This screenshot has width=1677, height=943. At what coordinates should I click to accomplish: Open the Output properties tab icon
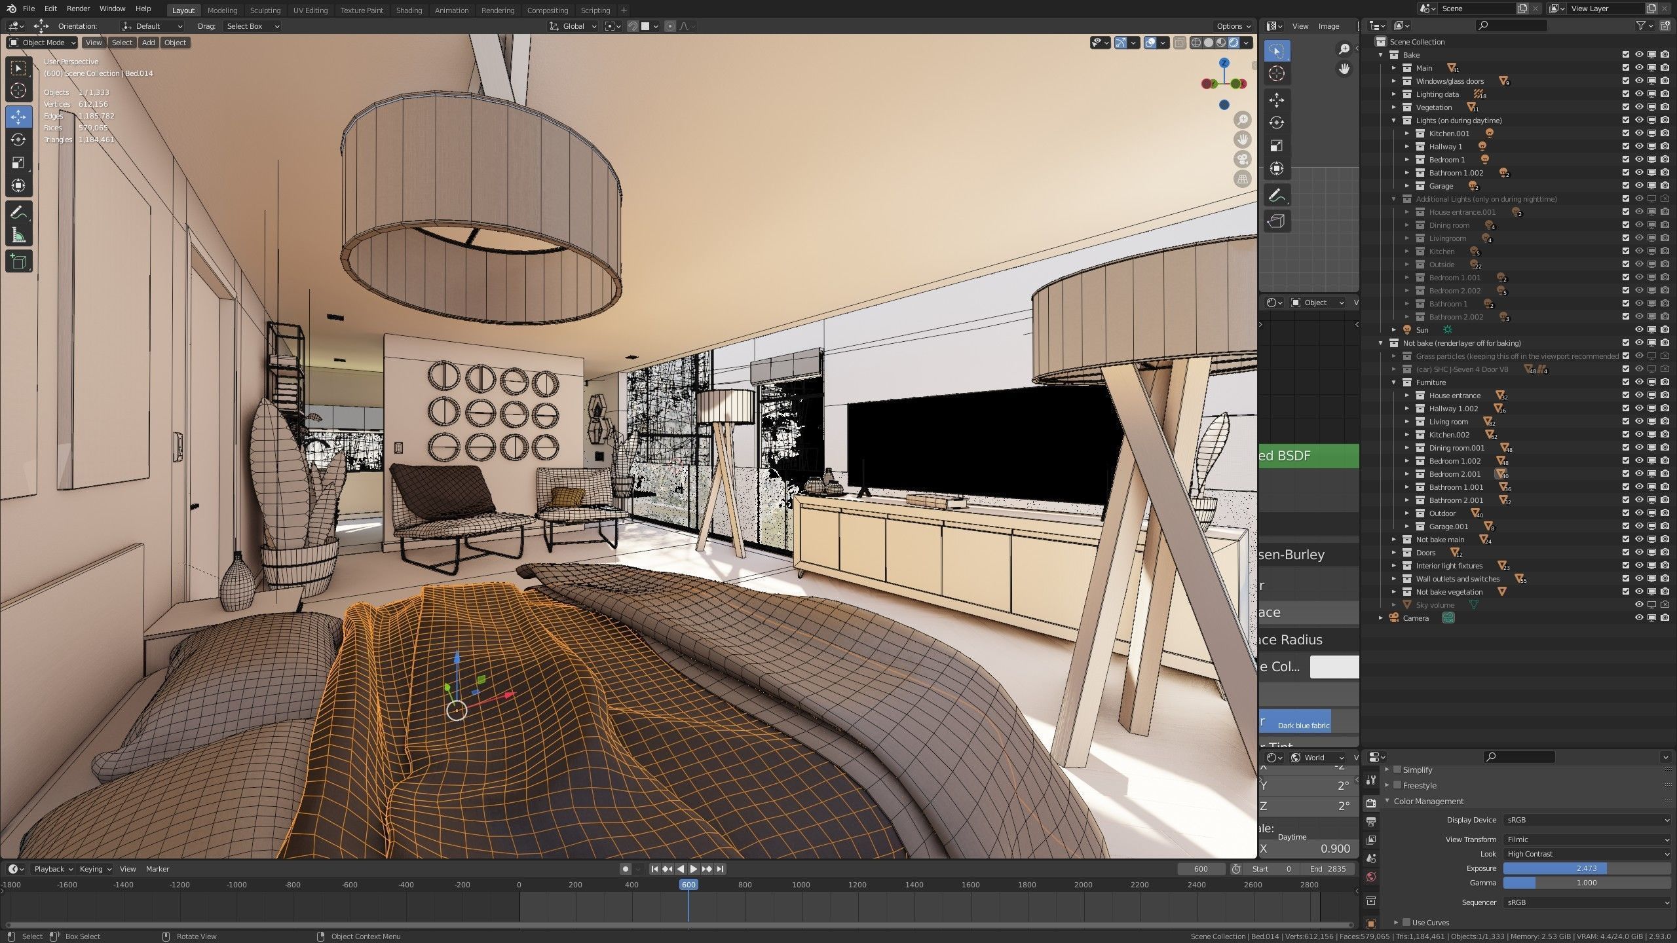pyautogui.click(x=1371, y=821)
